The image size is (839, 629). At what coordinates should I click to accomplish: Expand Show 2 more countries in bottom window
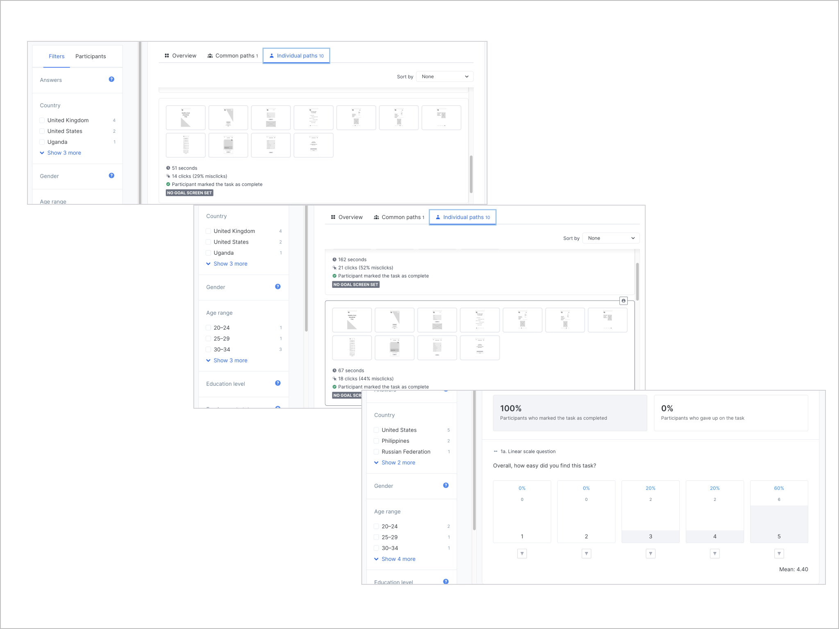coord(395,462)
